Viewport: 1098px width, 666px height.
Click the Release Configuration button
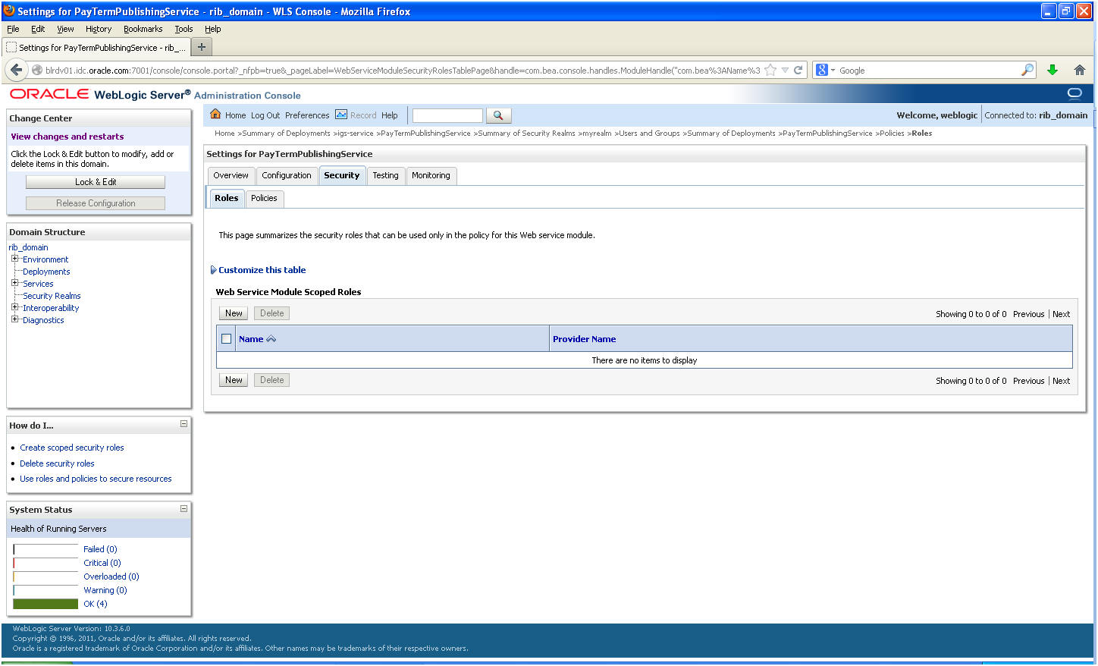[96, 203]
